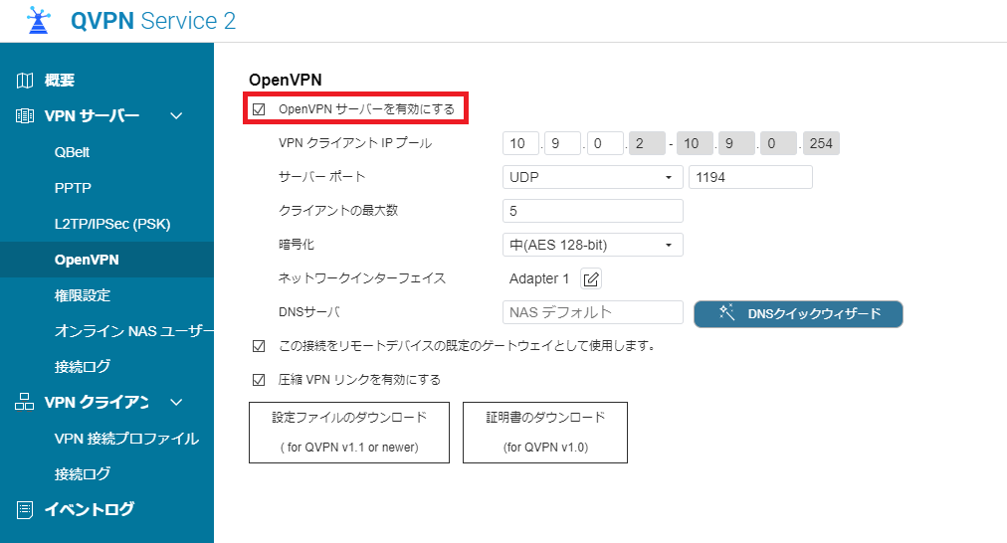Open 権限設定 in the sidebar
Viewport: 1007px width, 543px height.
[x=83, y=296]
